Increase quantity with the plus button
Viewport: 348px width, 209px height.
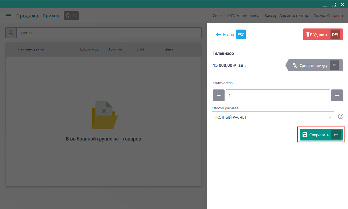point(337,95)
